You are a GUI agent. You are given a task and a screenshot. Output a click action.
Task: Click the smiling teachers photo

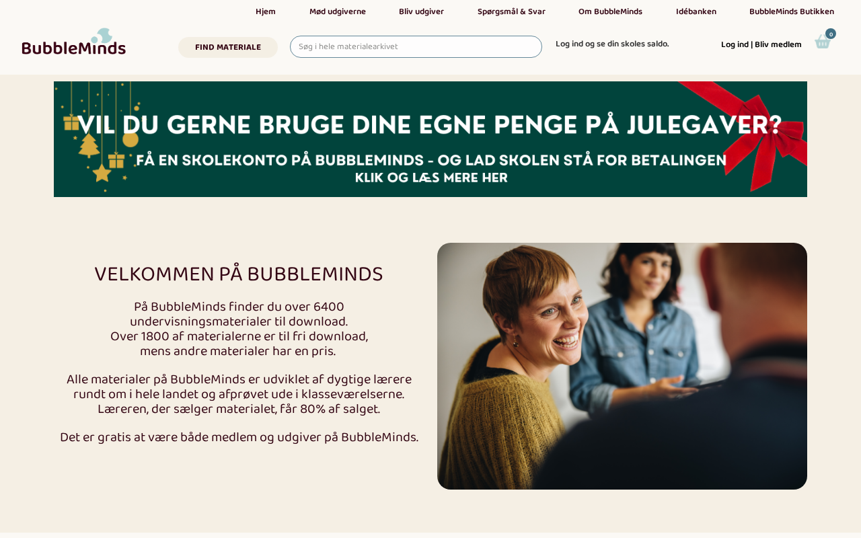tap(622, 366)
